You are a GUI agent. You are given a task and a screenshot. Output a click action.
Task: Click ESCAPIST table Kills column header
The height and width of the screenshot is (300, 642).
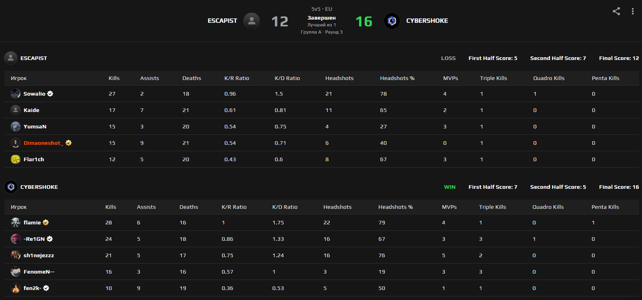(114, 78)
